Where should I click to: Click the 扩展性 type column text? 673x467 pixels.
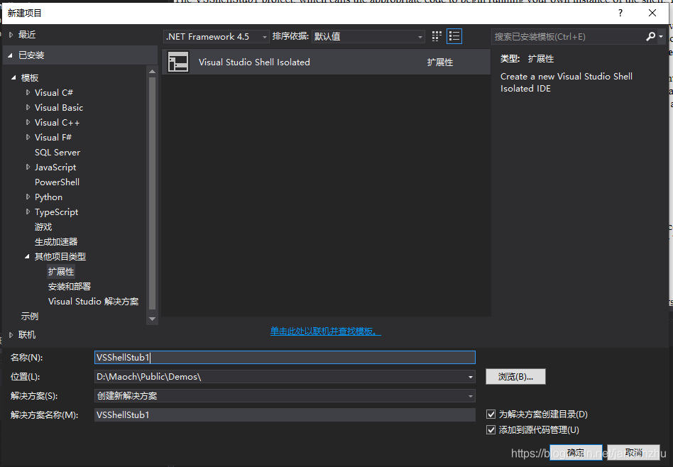pyautogui.click(x=440, y=62)
